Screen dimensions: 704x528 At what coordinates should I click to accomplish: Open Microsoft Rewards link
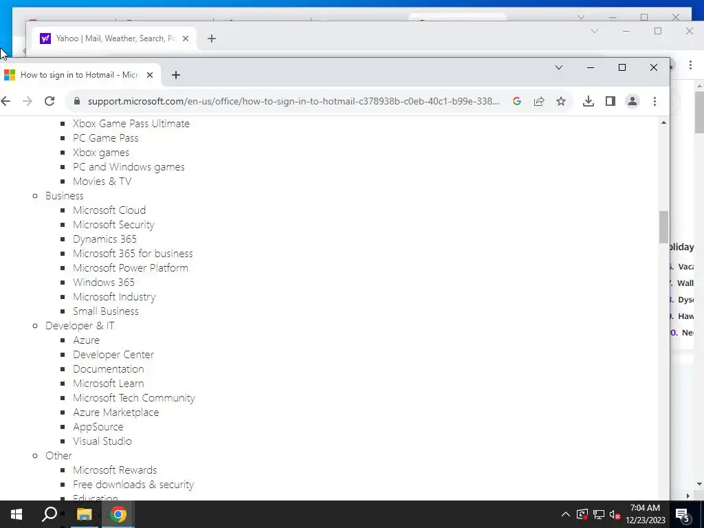pos(115,470)
